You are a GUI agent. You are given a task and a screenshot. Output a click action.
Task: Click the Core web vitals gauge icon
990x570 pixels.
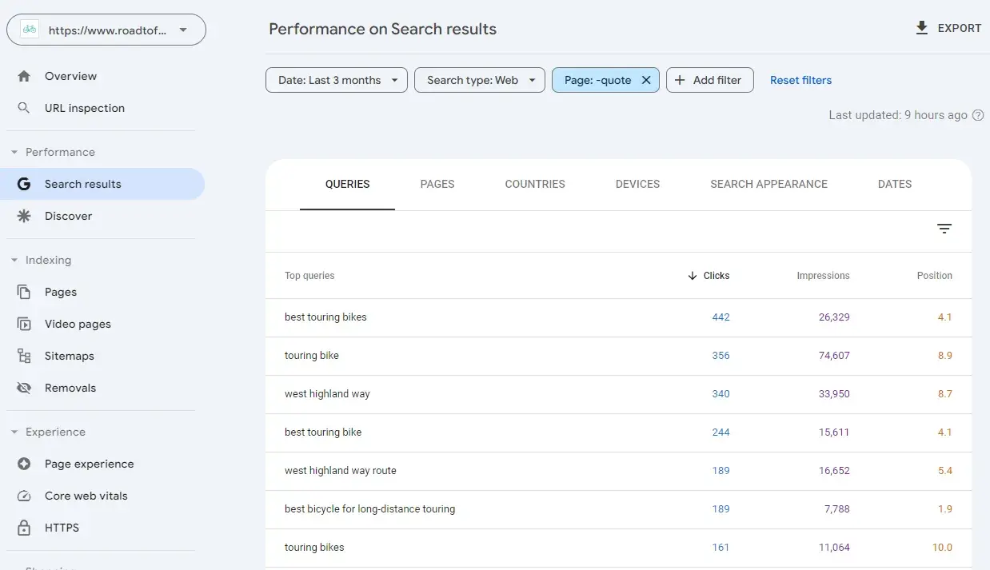point(24,496)
